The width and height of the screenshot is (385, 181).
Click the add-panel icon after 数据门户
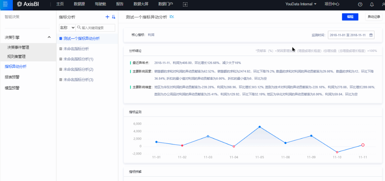click(x=185, y=4)
